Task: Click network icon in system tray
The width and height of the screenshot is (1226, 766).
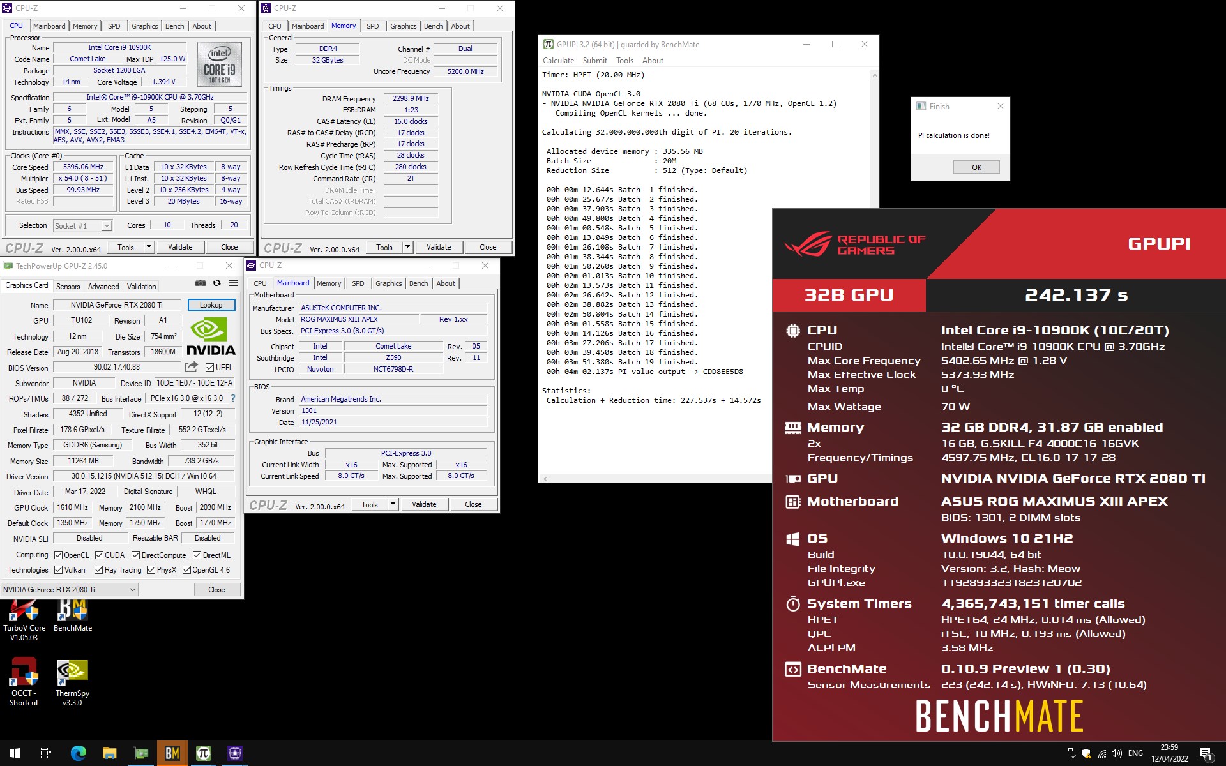Action: [x=1102, y=753]
